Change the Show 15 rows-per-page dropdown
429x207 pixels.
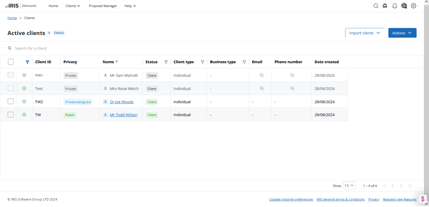coord(349,186)
